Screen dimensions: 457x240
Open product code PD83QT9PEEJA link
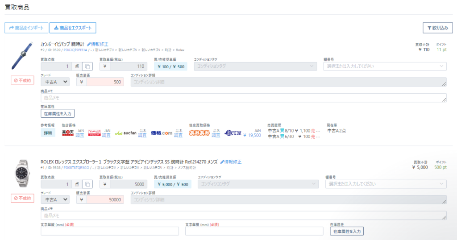75,50
